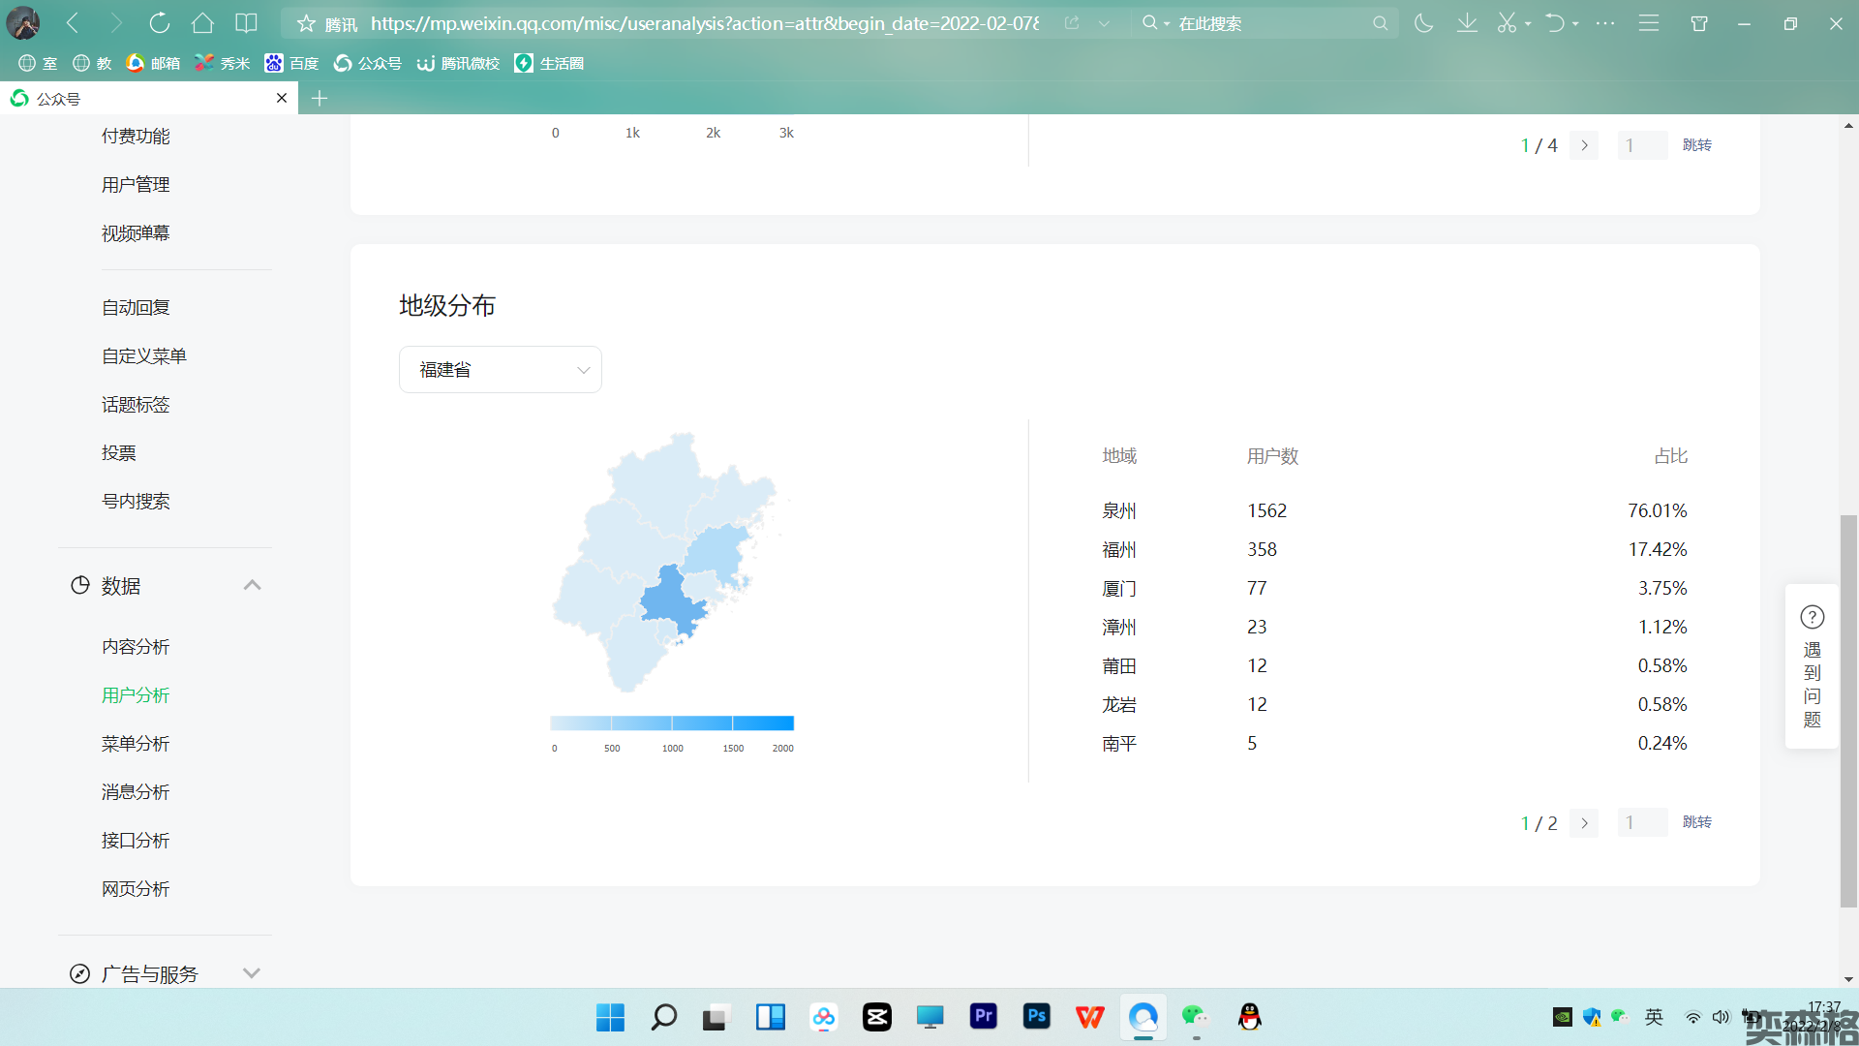Click the browser refresh icon
This screenshot has width=1859, height=1046.
coord(160,23)
